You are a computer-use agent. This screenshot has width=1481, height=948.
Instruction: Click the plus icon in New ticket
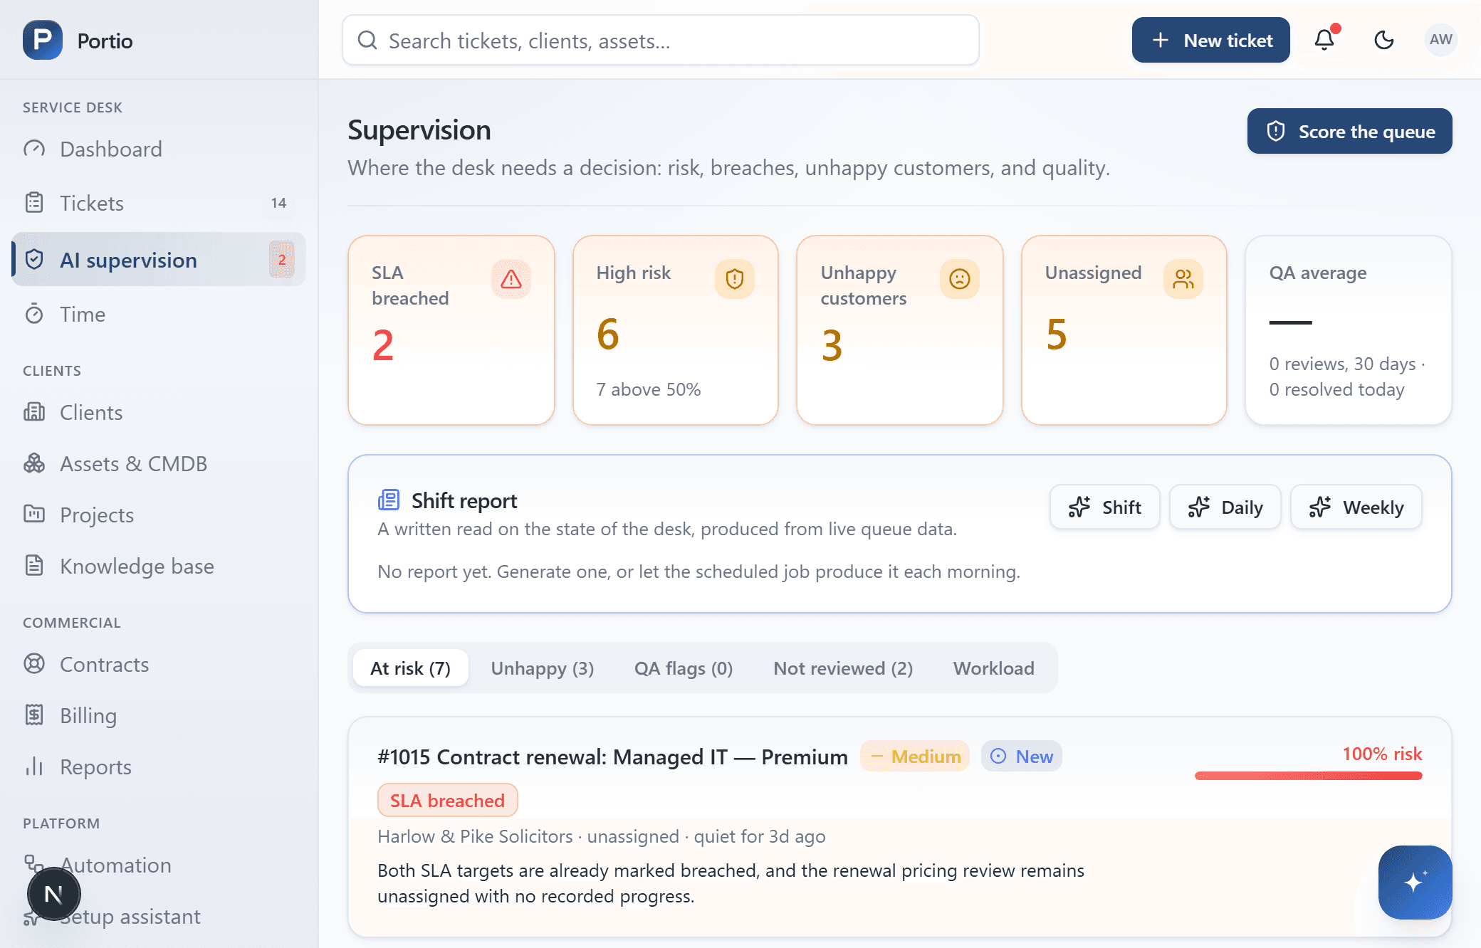point(1161,40)
